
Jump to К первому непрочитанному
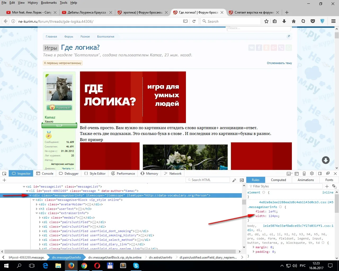pos(63,63)
